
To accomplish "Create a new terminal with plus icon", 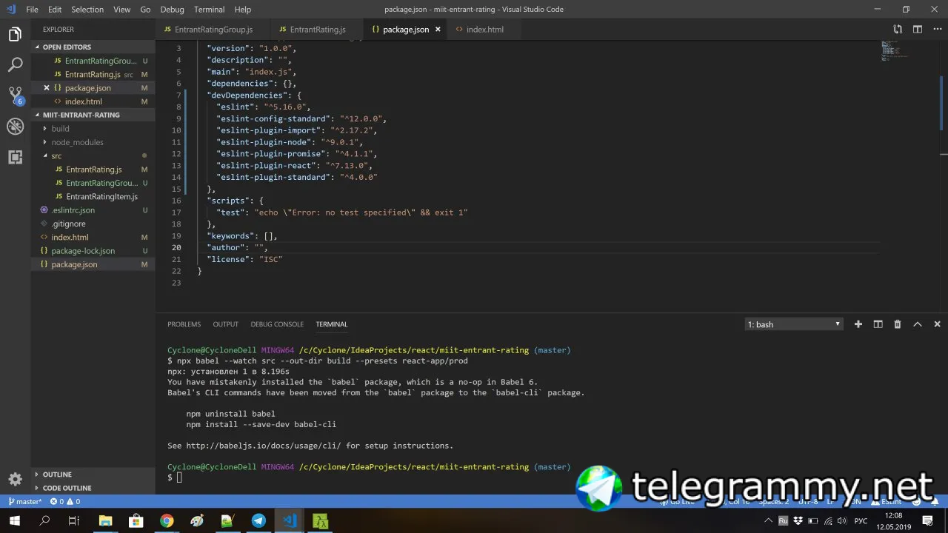I will (858, 324).
